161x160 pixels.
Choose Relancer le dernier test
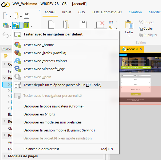[41, 149]
